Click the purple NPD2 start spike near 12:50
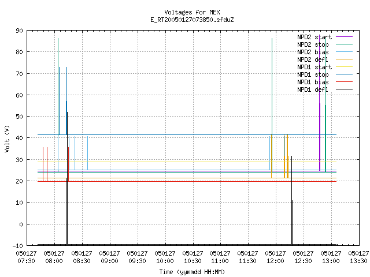370x277 pixels. (320, 104)
